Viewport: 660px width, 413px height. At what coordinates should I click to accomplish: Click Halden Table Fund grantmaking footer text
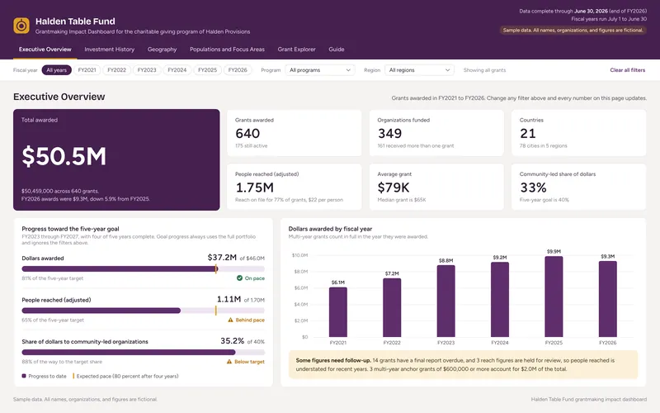click(589, 399)
